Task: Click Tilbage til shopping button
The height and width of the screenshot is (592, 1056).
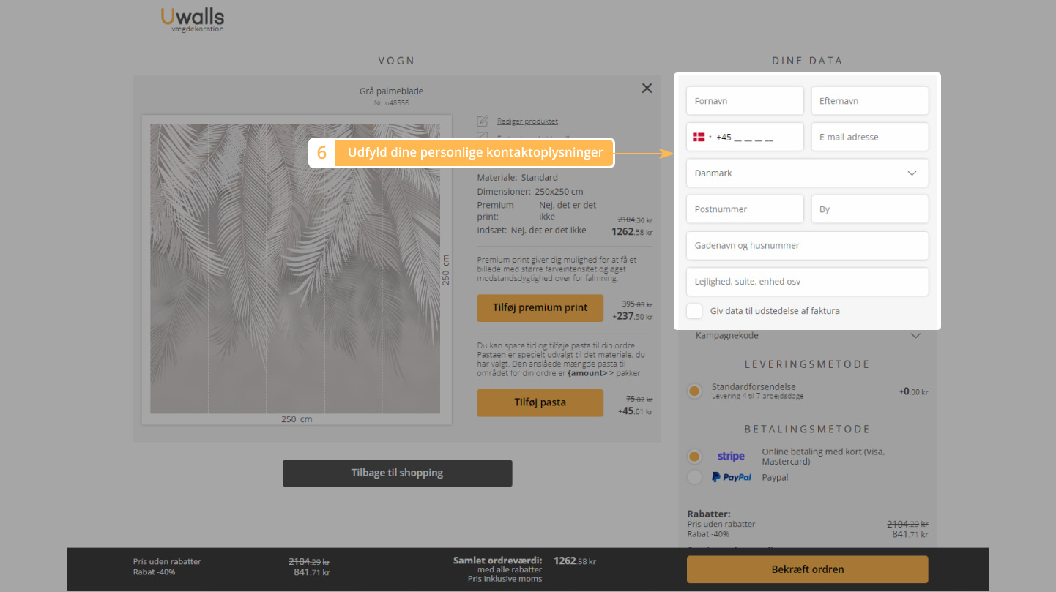Action: tap(397, 473)
